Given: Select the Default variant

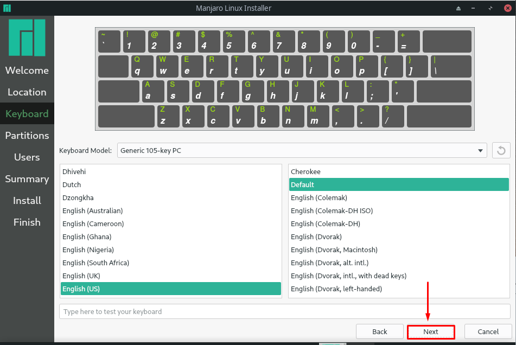Looking at the screenshot, I should click(399, 184).
